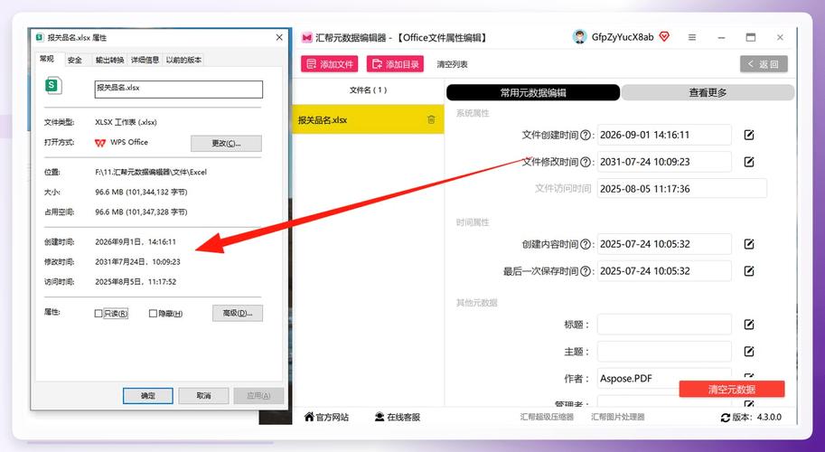Click 取消 in properties dialog
Image resolution: width=825 pixels, height=452 pixels.
pos(203,396)
